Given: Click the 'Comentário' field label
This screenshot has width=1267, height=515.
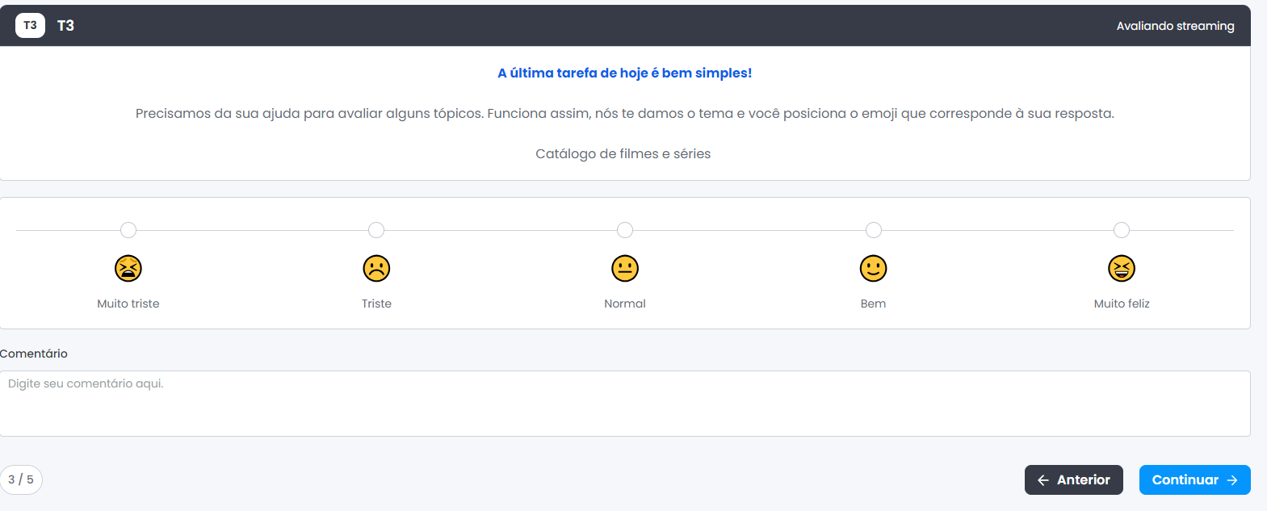Looking at the screenshot, I should click(x=34, y=354).
